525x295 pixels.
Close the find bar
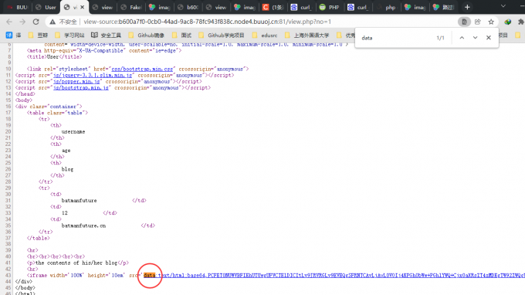489,38
